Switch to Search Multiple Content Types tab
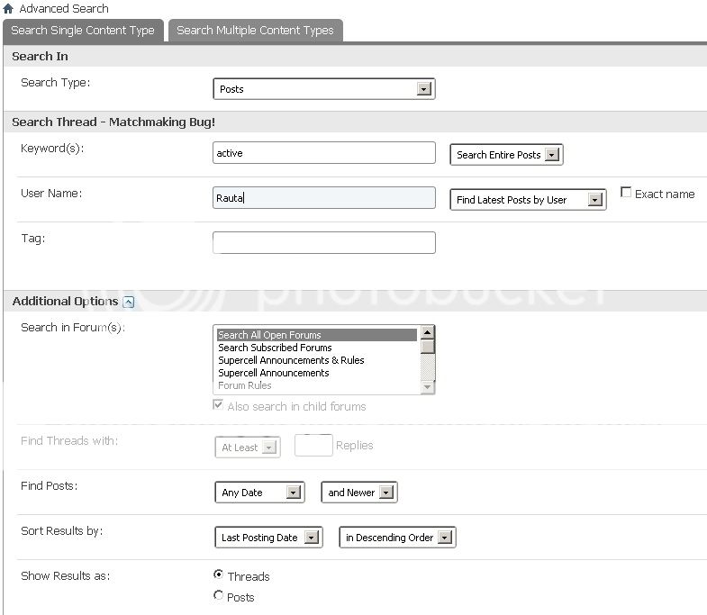 255,31
